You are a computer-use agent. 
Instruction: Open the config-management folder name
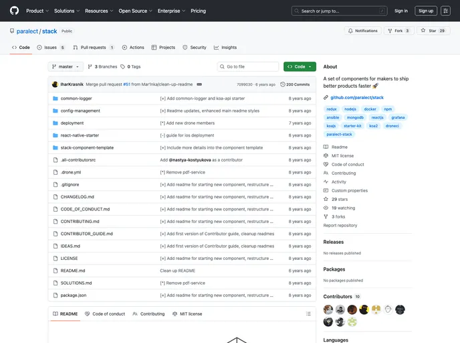tap(80, 111)
